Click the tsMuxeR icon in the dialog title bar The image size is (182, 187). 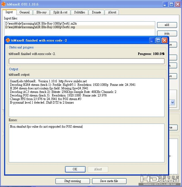(x=8, y=40)
